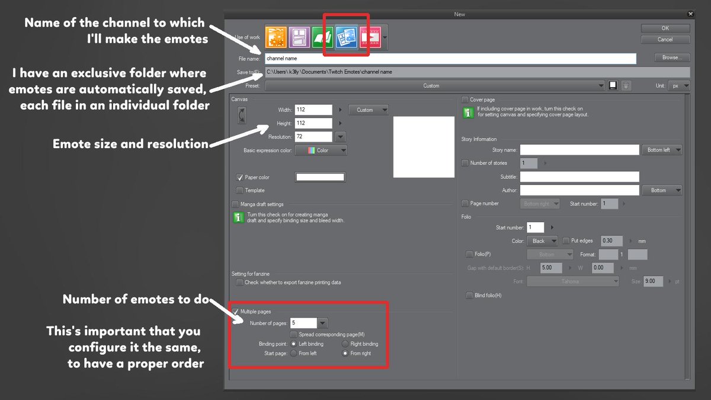Image resolution: width=711 pixels, height=400 pixels.
Task: Select the Animation use of work icon
Action: tap(370, 38)
